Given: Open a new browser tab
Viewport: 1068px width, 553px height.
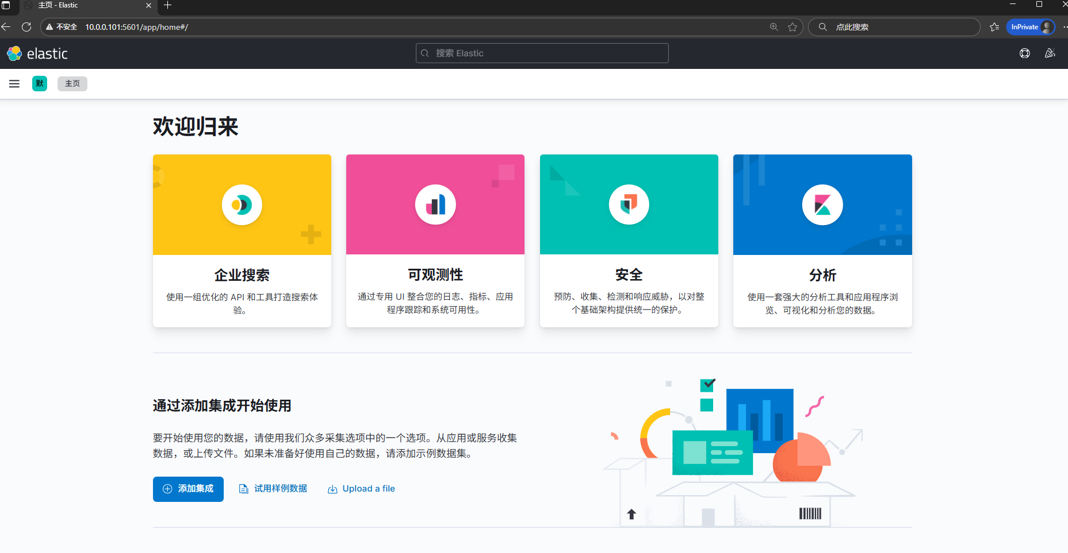Looking at the screenshot, I should coord(168,5).
